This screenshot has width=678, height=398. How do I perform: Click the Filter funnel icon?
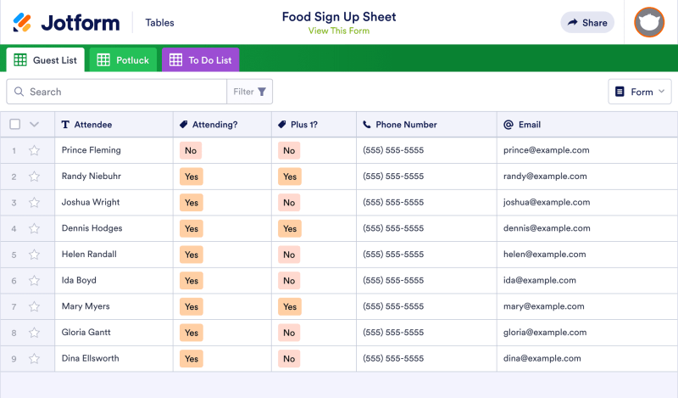coord(262,92)
